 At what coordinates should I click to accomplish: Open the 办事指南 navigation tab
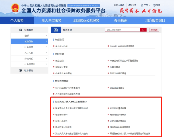point(121,21)
